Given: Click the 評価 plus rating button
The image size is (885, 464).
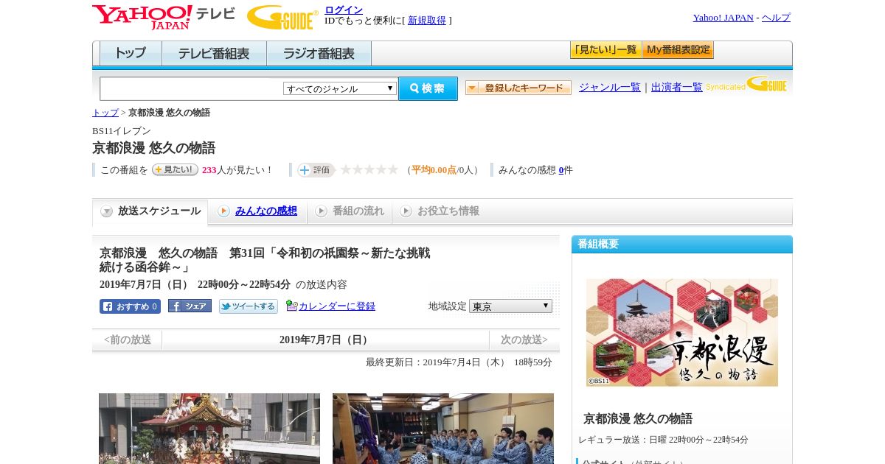Looking at the screenshot, I should tap(316, 170).
